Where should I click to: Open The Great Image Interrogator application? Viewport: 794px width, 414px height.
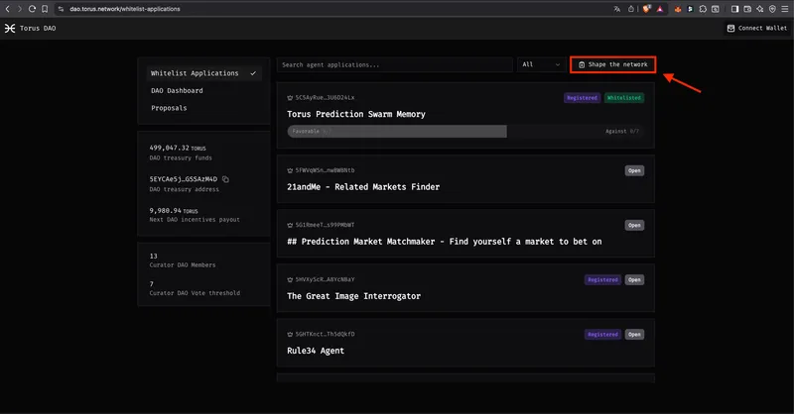353,295
